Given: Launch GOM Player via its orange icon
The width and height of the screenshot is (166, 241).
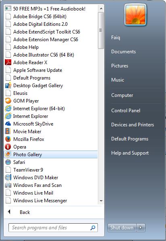Looking at the screenshot, I should click(x=8, y=101).
